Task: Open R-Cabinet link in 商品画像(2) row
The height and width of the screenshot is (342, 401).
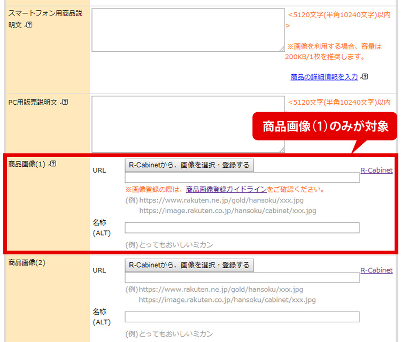Action: pyautogui.click(x=376, y=270)
